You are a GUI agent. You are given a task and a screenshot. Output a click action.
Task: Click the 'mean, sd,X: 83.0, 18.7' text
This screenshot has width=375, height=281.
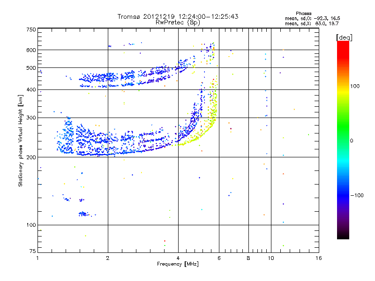coord(312,23)
